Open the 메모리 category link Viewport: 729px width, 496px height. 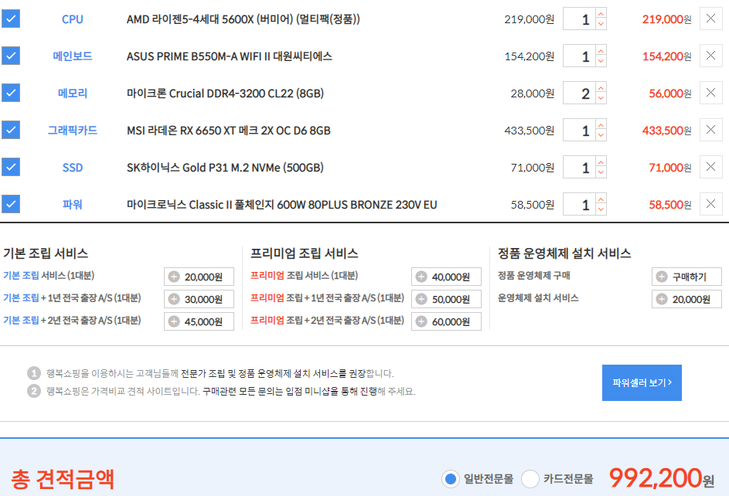click(x=73, y=93)
